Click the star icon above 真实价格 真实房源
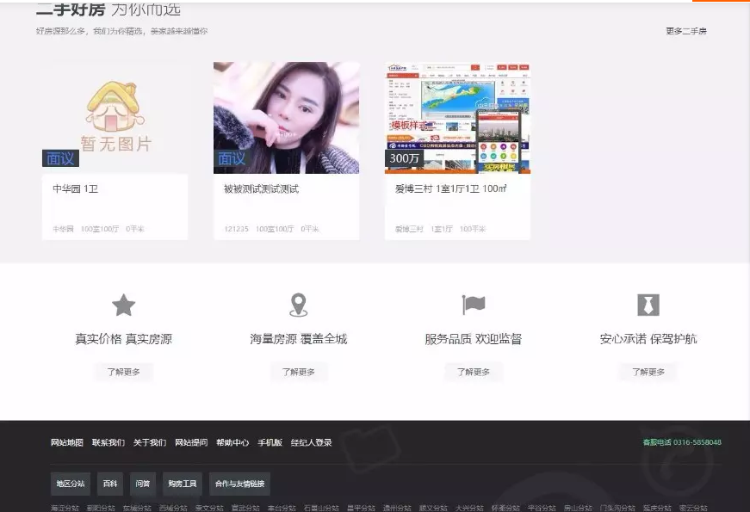750x512 pixels. (124, 305)
